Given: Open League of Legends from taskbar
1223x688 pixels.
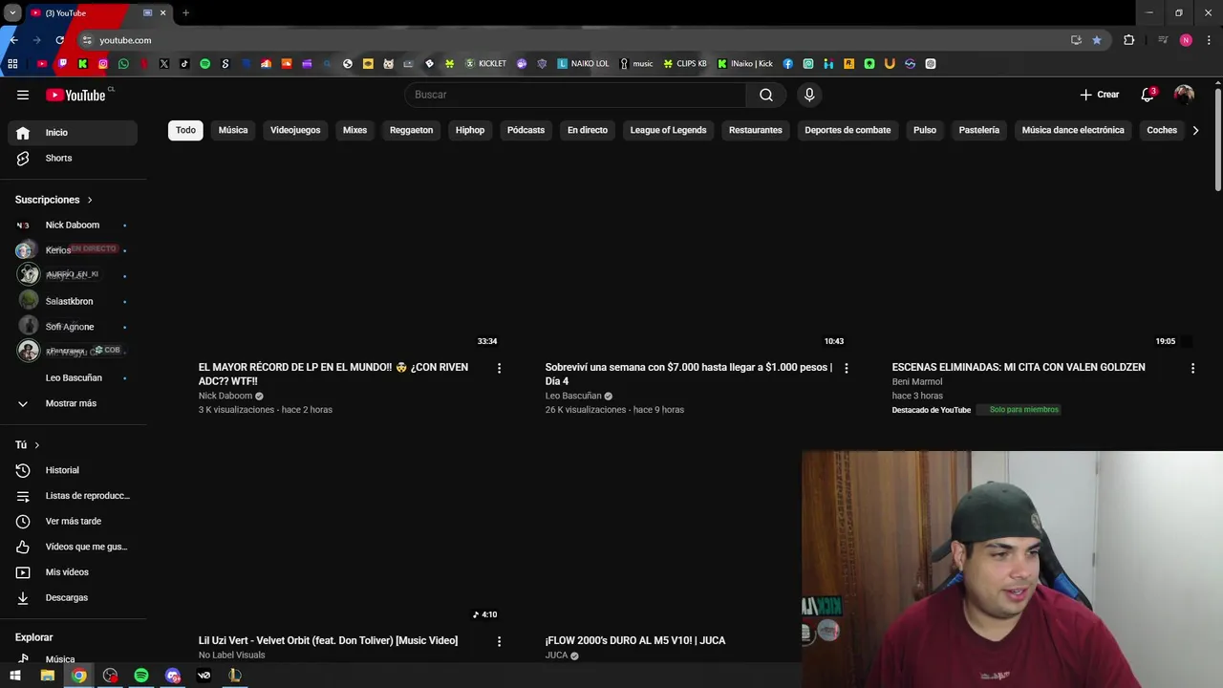Looking at the screenshot, I should coord(235,676).
